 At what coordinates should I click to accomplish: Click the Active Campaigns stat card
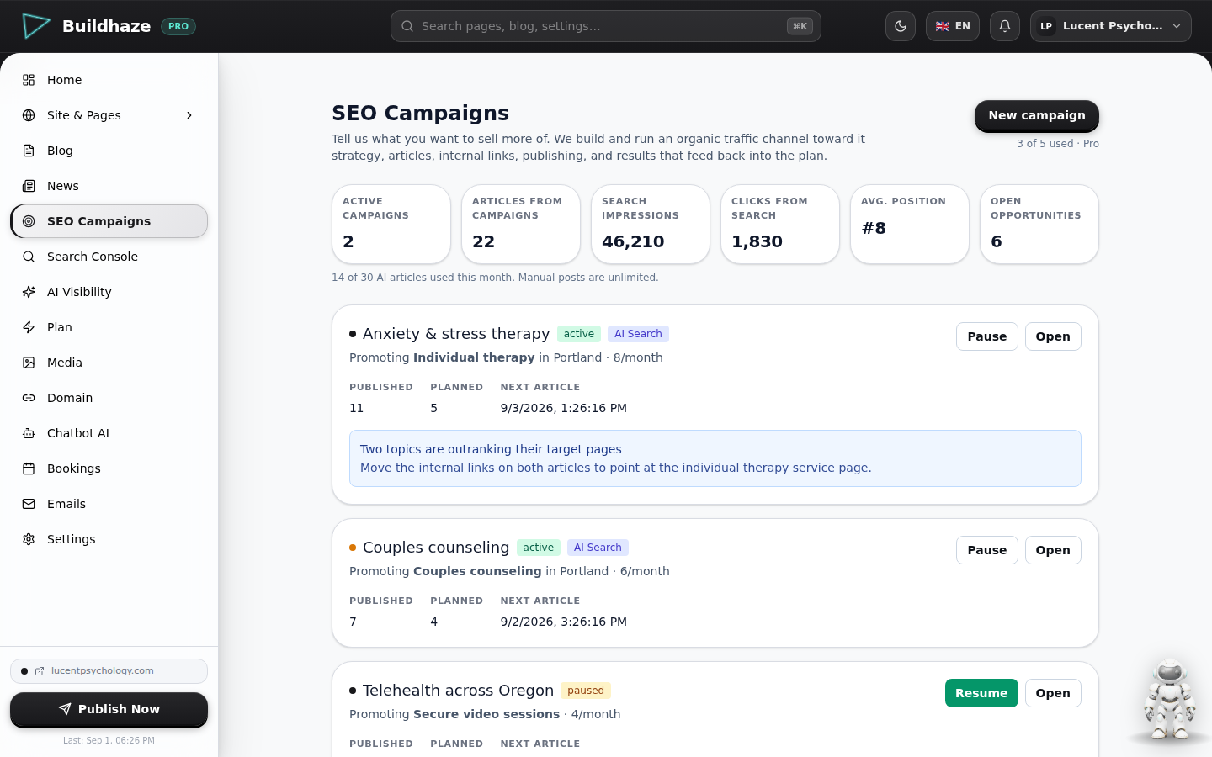click(x=391, y=225)
